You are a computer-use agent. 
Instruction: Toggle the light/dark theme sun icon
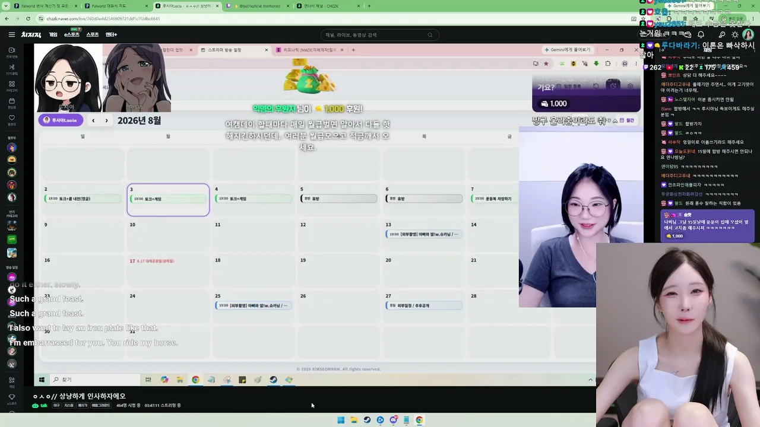click(x=735, y=35)
